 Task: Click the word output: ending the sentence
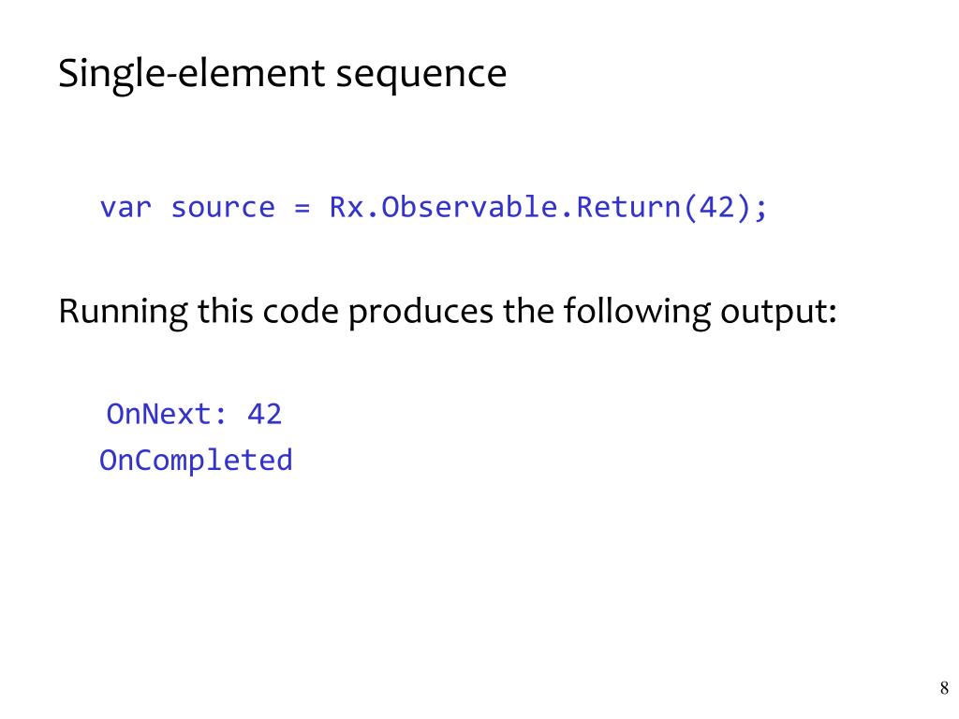click(x=778, y=315)
